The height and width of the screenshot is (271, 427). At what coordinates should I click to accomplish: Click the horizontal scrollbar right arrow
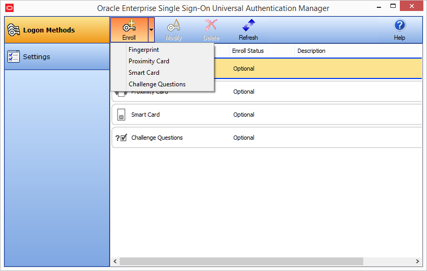point(418,261)
